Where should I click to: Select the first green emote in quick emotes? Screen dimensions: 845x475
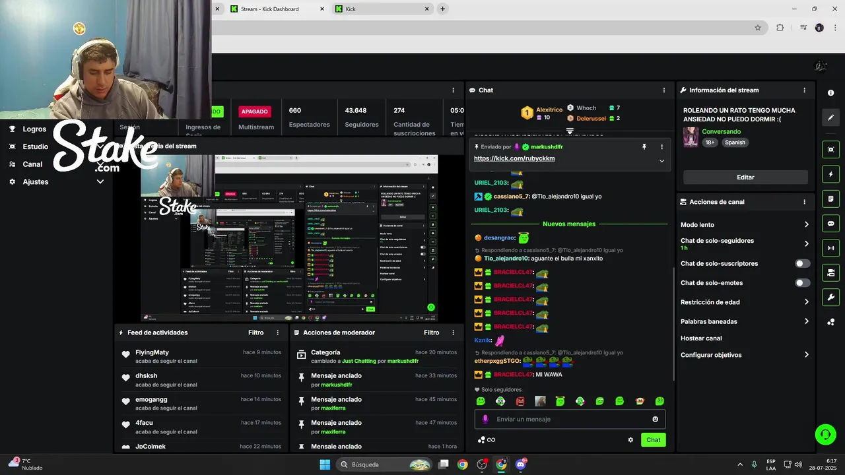[x=481, y=401]
